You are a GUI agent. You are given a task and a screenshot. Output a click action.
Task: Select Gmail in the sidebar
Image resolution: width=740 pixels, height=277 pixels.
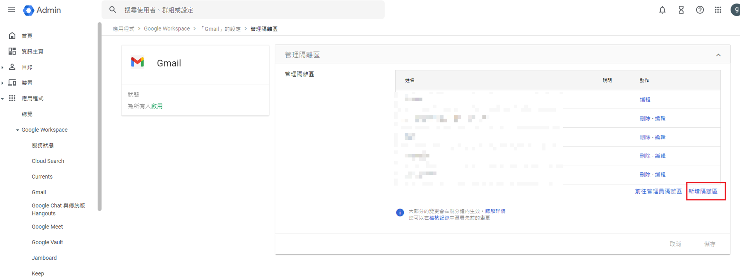coord(39,192)
